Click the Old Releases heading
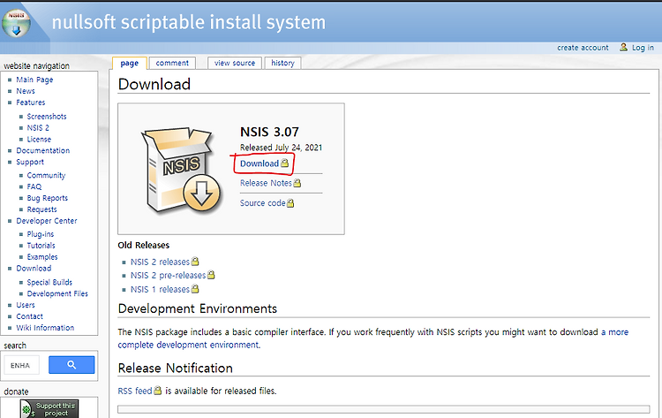The image size is (662, 418). pos(144,245)
